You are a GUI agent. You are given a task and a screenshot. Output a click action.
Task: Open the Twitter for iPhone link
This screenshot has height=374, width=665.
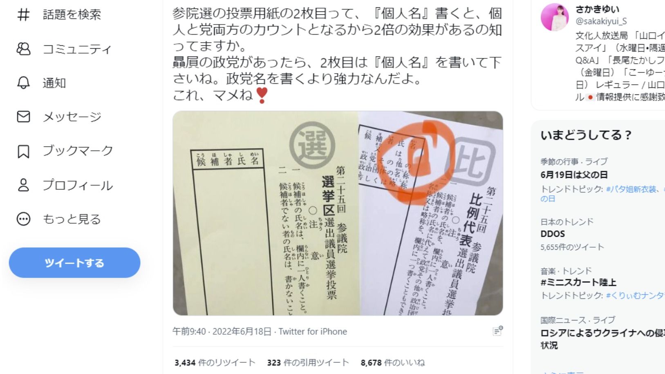pyautogui.click(x=313, y=331)
